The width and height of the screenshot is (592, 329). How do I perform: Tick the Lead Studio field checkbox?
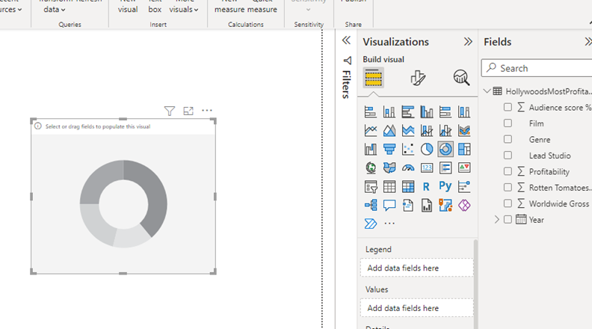click(508, 156)
